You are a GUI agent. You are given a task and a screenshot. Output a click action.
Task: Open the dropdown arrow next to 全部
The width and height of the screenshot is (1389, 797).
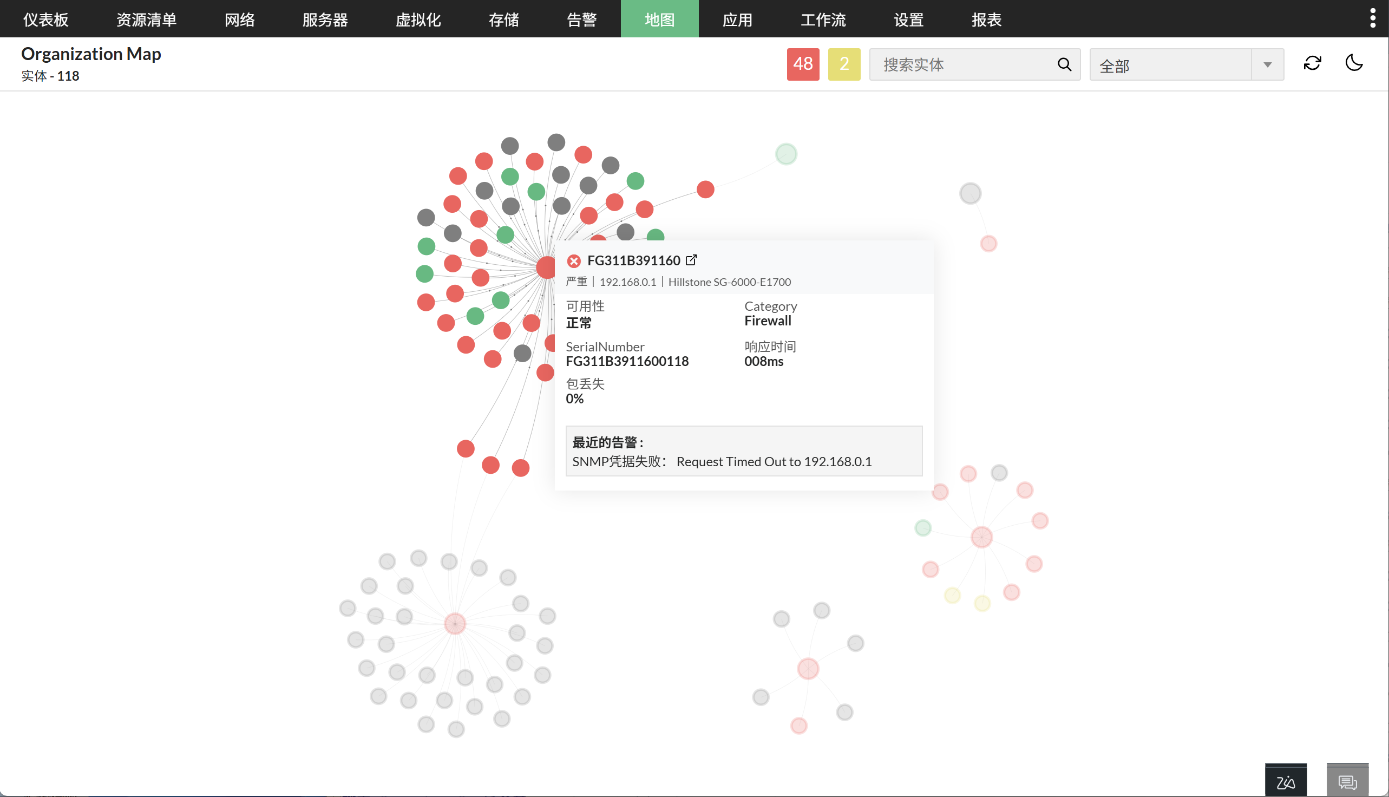[1268, 64]
